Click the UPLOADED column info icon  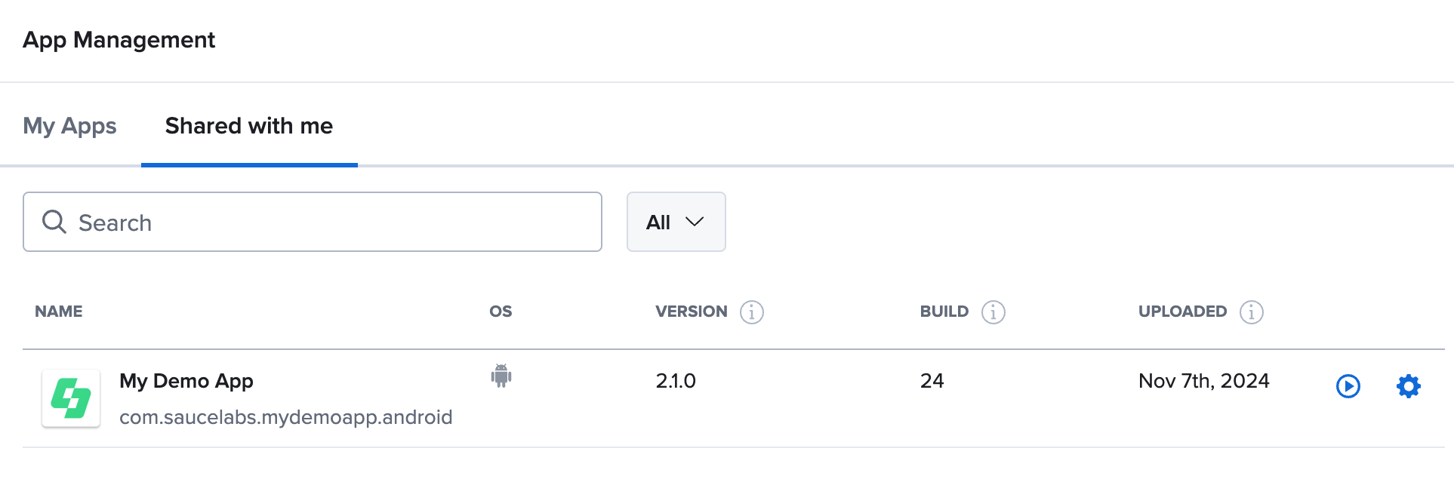click(x=1251, y=312)
